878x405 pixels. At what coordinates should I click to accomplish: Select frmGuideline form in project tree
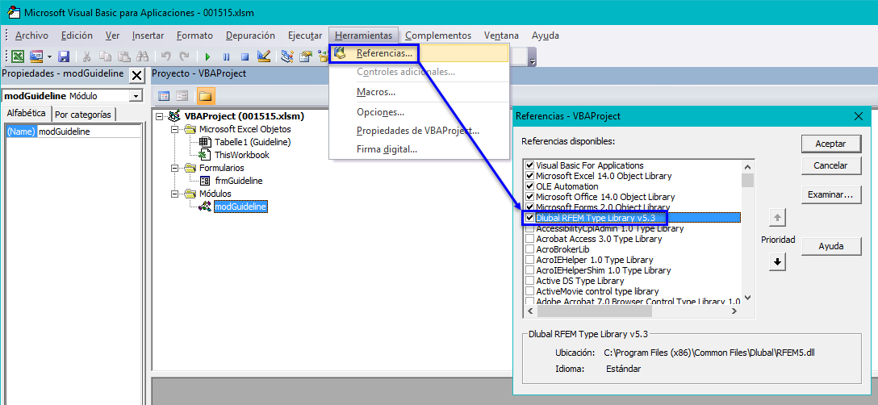pyautogui.click(x=239, y=181)
